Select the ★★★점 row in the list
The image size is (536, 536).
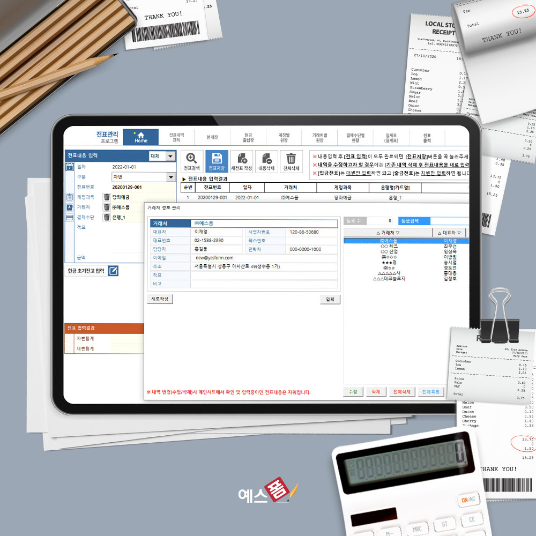coord(406,263)
